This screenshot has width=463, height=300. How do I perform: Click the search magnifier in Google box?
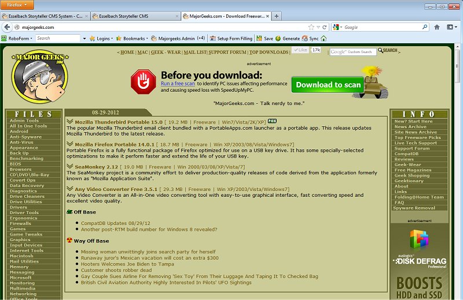(x=425, y=27)
